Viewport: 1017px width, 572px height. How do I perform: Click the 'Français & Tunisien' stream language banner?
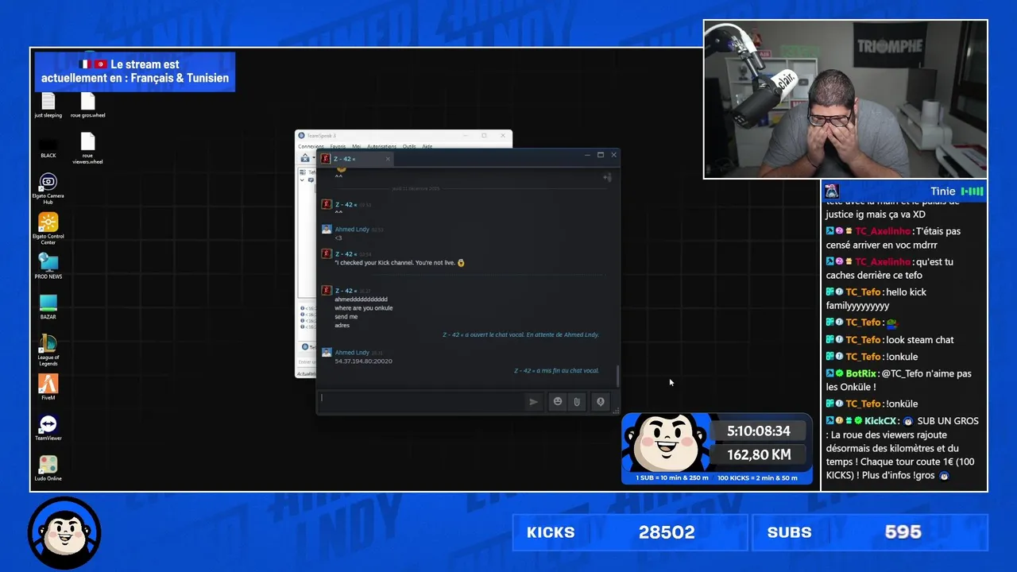[135, 71]
